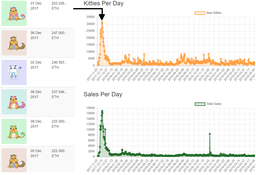Click the 07 Dec 2017 kitty thumbnail
Screen dimensions: 256x175
tap(14, 13)
